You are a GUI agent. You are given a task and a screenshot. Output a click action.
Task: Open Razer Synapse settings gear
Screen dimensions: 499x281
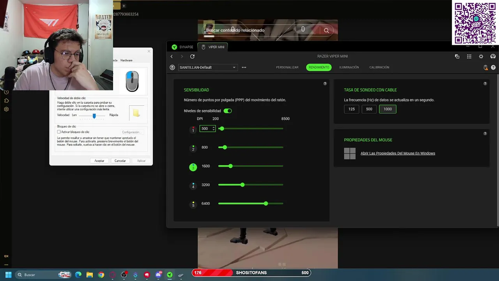[x=481, y=57]
